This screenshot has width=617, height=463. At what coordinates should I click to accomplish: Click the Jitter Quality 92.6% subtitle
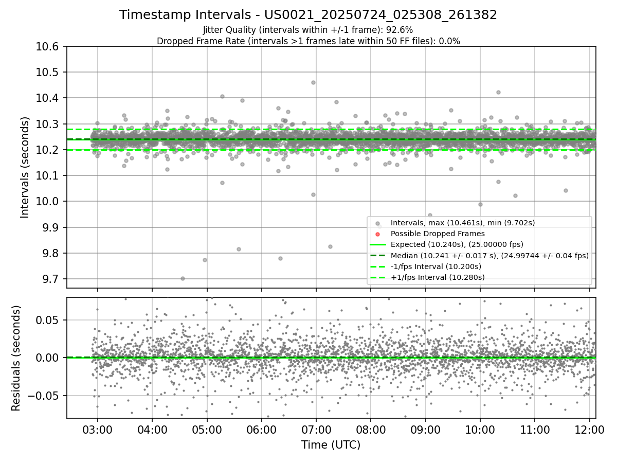(308, 30)
